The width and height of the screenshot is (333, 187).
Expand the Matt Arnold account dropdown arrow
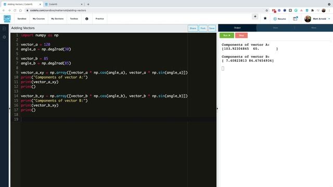tap(329, 19)
